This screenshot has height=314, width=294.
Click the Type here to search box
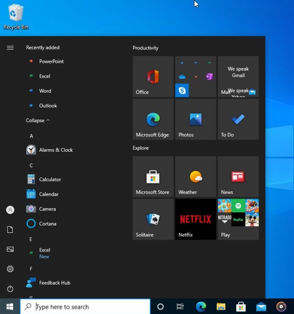(85, 307)
